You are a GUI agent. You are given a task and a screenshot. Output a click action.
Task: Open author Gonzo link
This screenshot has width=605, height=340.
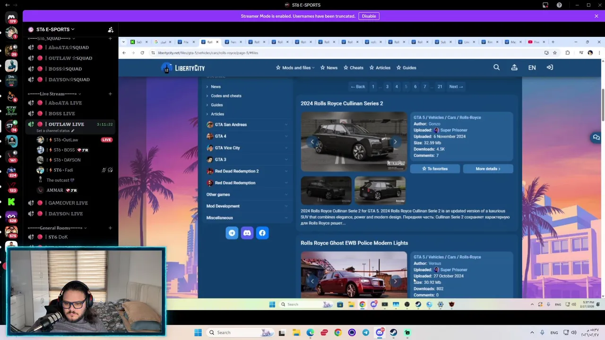pos(434,124)
